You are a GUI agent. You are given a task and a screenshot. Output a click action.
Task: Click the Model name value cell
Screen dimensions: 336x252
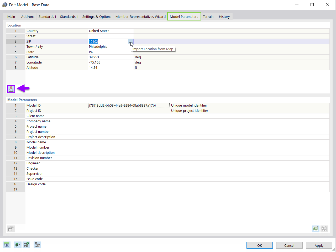coord(129,142)
